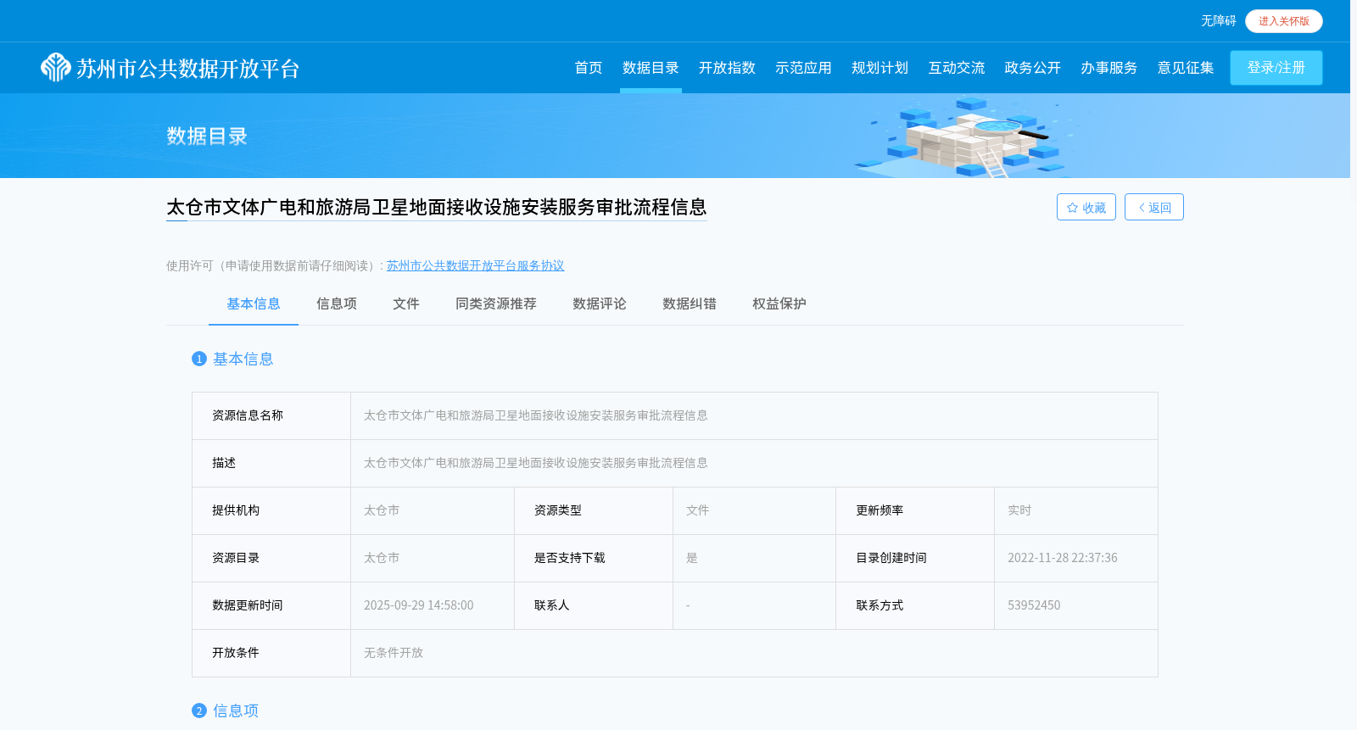Switch to the 文件 tab

pos(406,304)
